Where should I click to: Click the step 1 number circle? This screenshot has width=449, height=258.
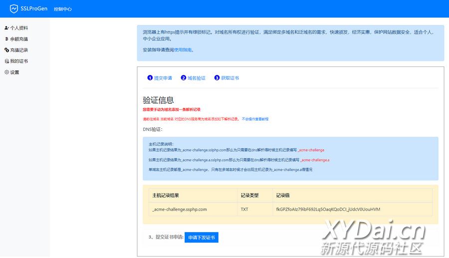(150, 78)
